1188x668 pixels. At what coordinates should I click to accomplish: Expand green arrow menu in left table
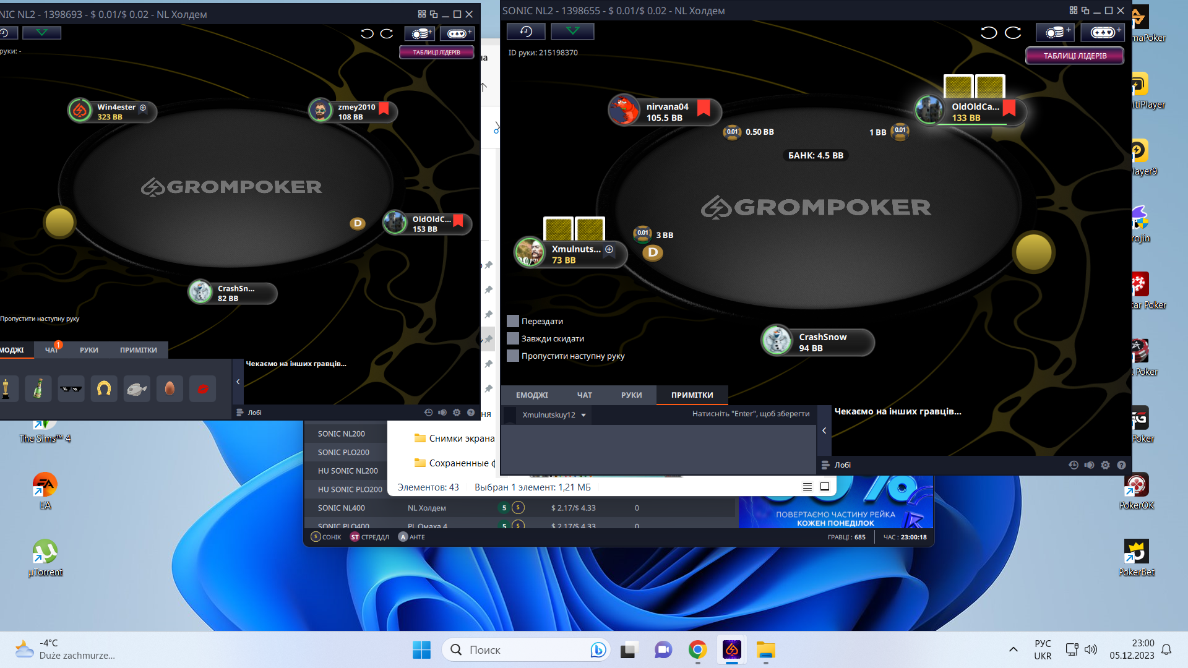pyautogui.click(x=42, y=32)
